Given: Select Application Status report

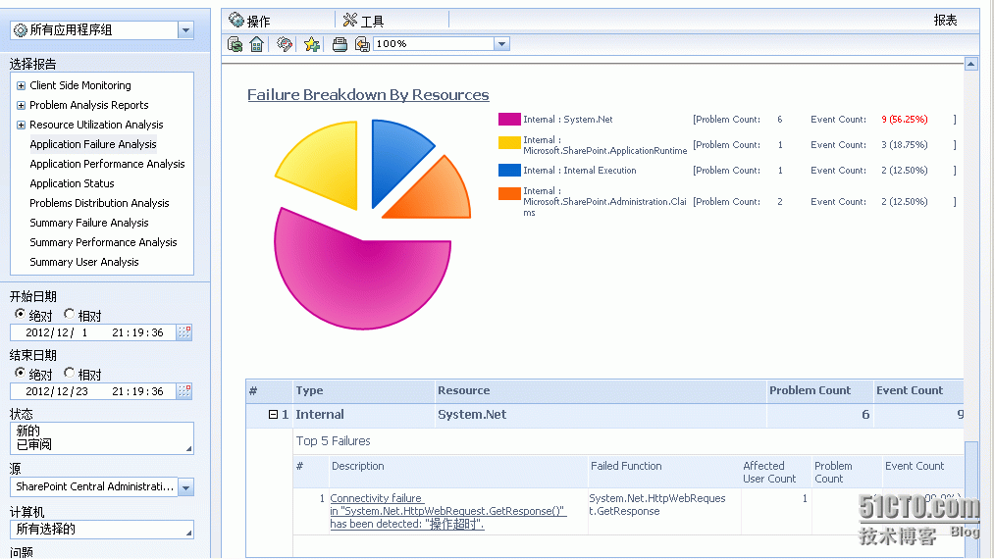Looking at the screenshot, I should click(x=73, y=183).
